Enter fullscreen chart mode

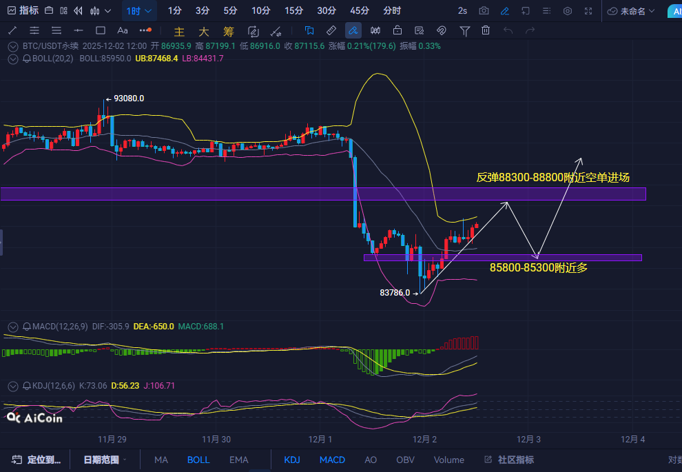pos(588,11)
